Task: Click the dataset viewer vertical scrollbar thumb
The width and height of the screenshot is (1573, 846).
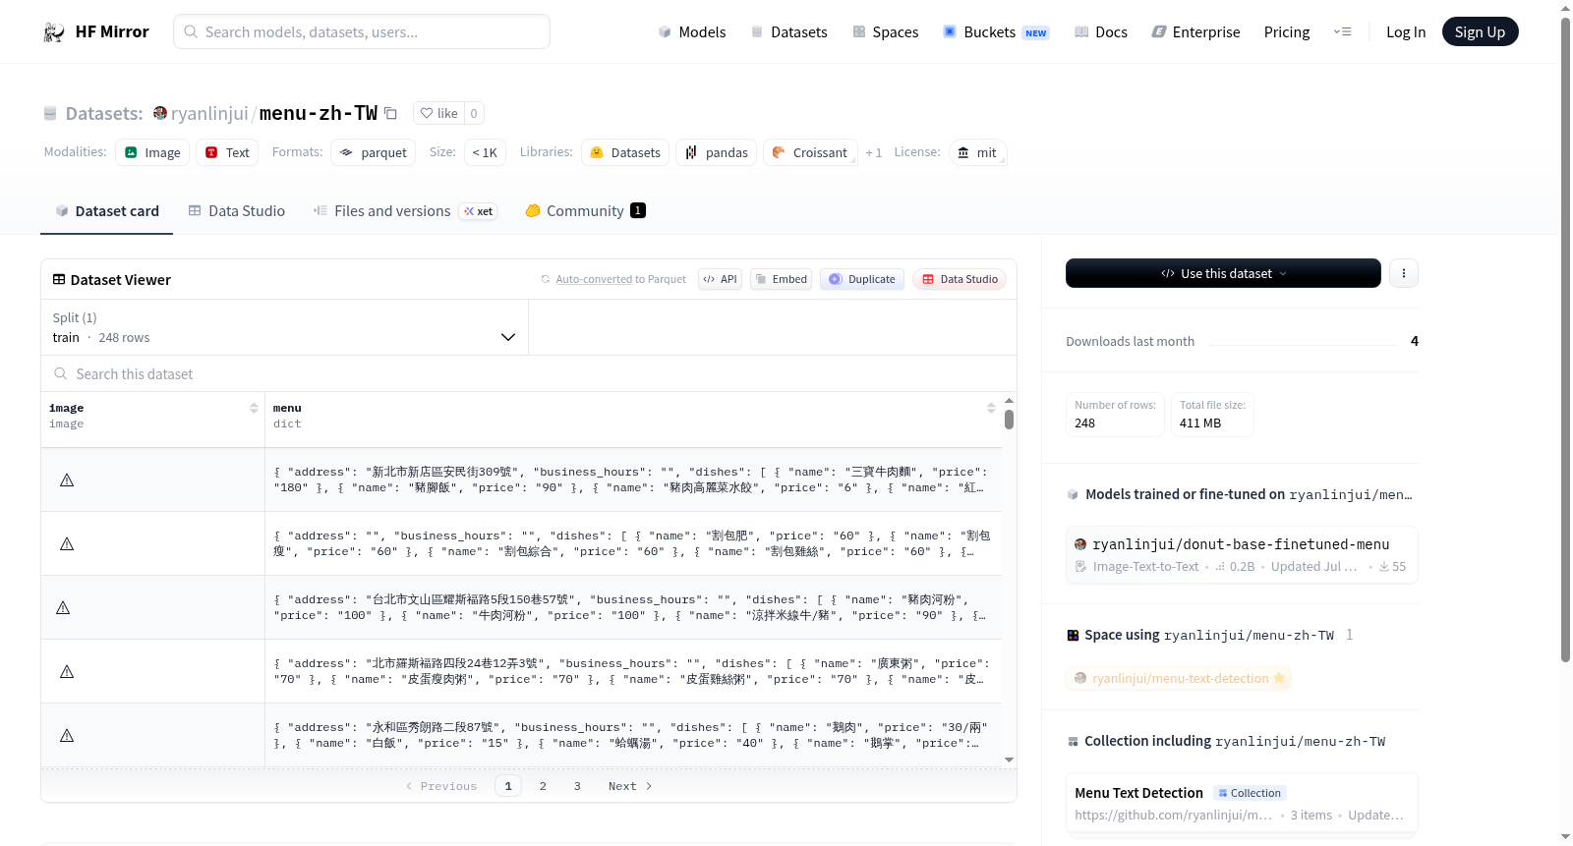Action: pos(1009,420)
